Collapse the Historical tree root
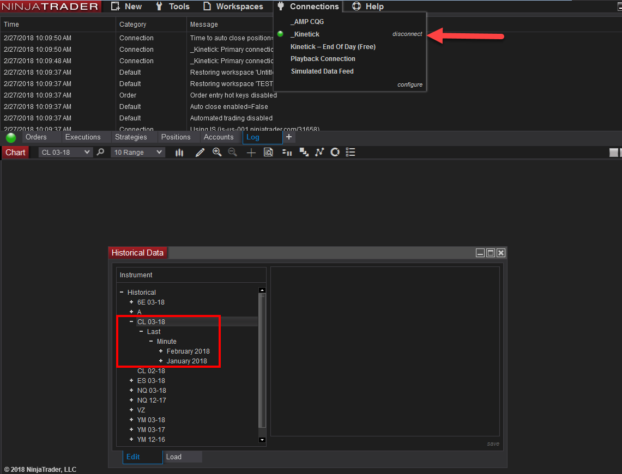The image size is (622, 474). tap(122, 292)
